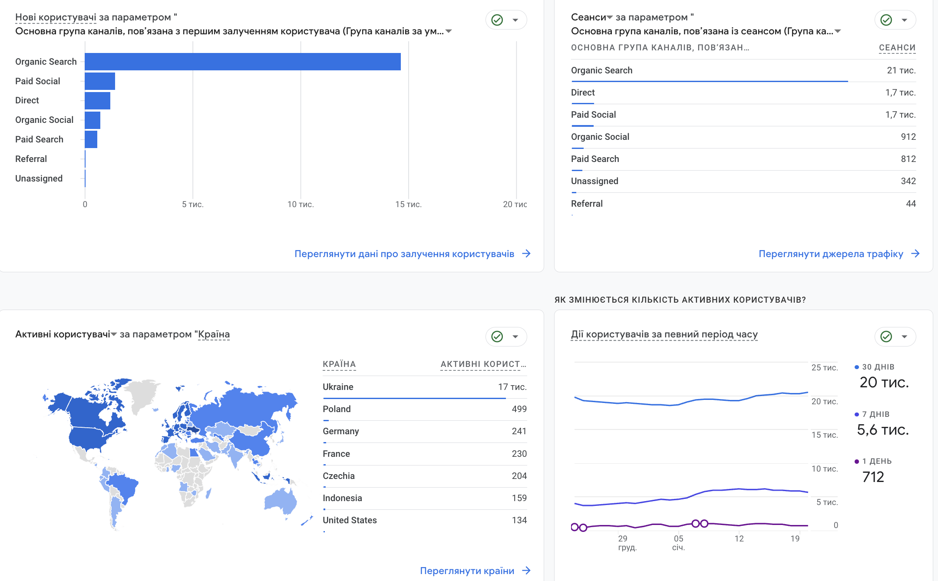
Task: Open Переглянути дані про залучення користувачів link
Action: tap(404, 254)
